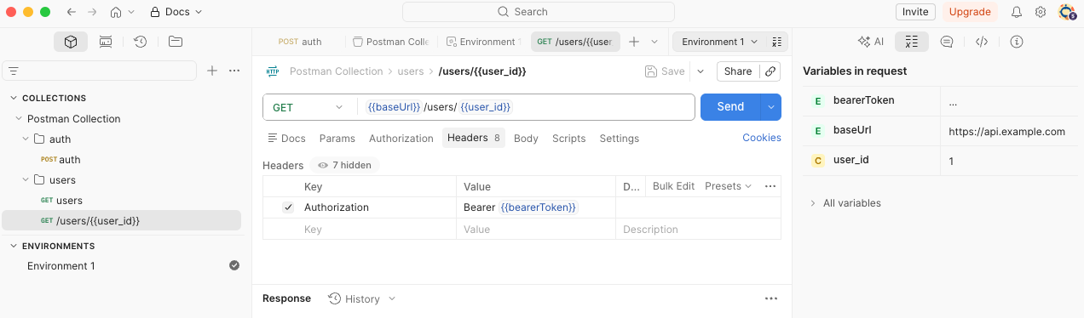Open headers table more options ellipsis
Viewport: 1084px width, 318px height.
click(x=770, y=186)
